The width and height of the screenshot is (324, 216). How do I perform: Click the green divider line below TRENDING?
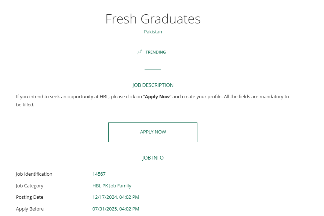pos(153,69)
